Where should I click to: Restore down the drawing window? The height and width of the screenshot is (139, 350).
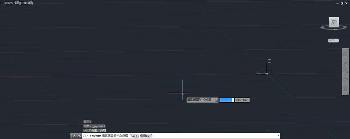point(342,4)
